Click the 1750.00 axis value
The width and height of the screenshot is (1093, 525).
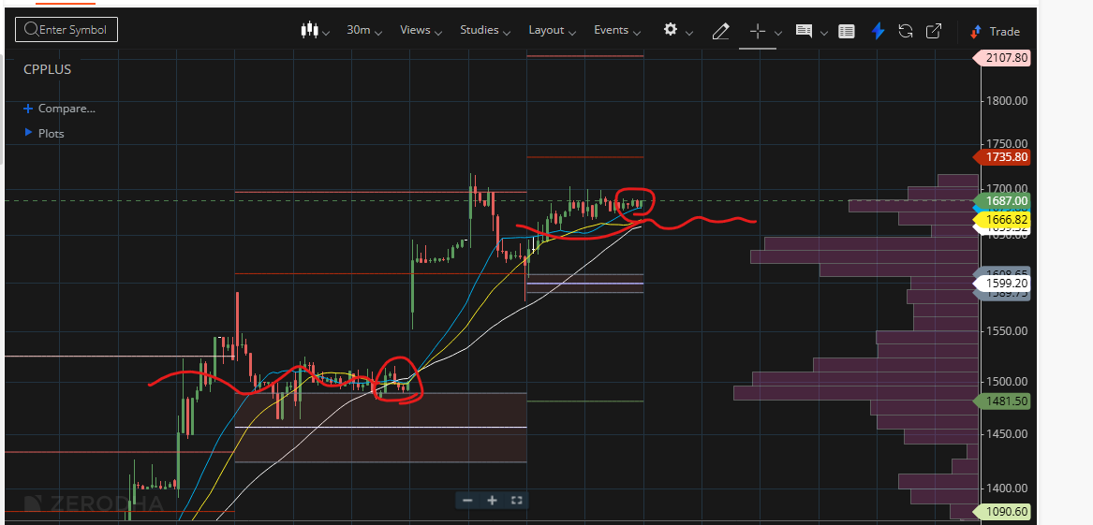click(x=1007, y=143)
